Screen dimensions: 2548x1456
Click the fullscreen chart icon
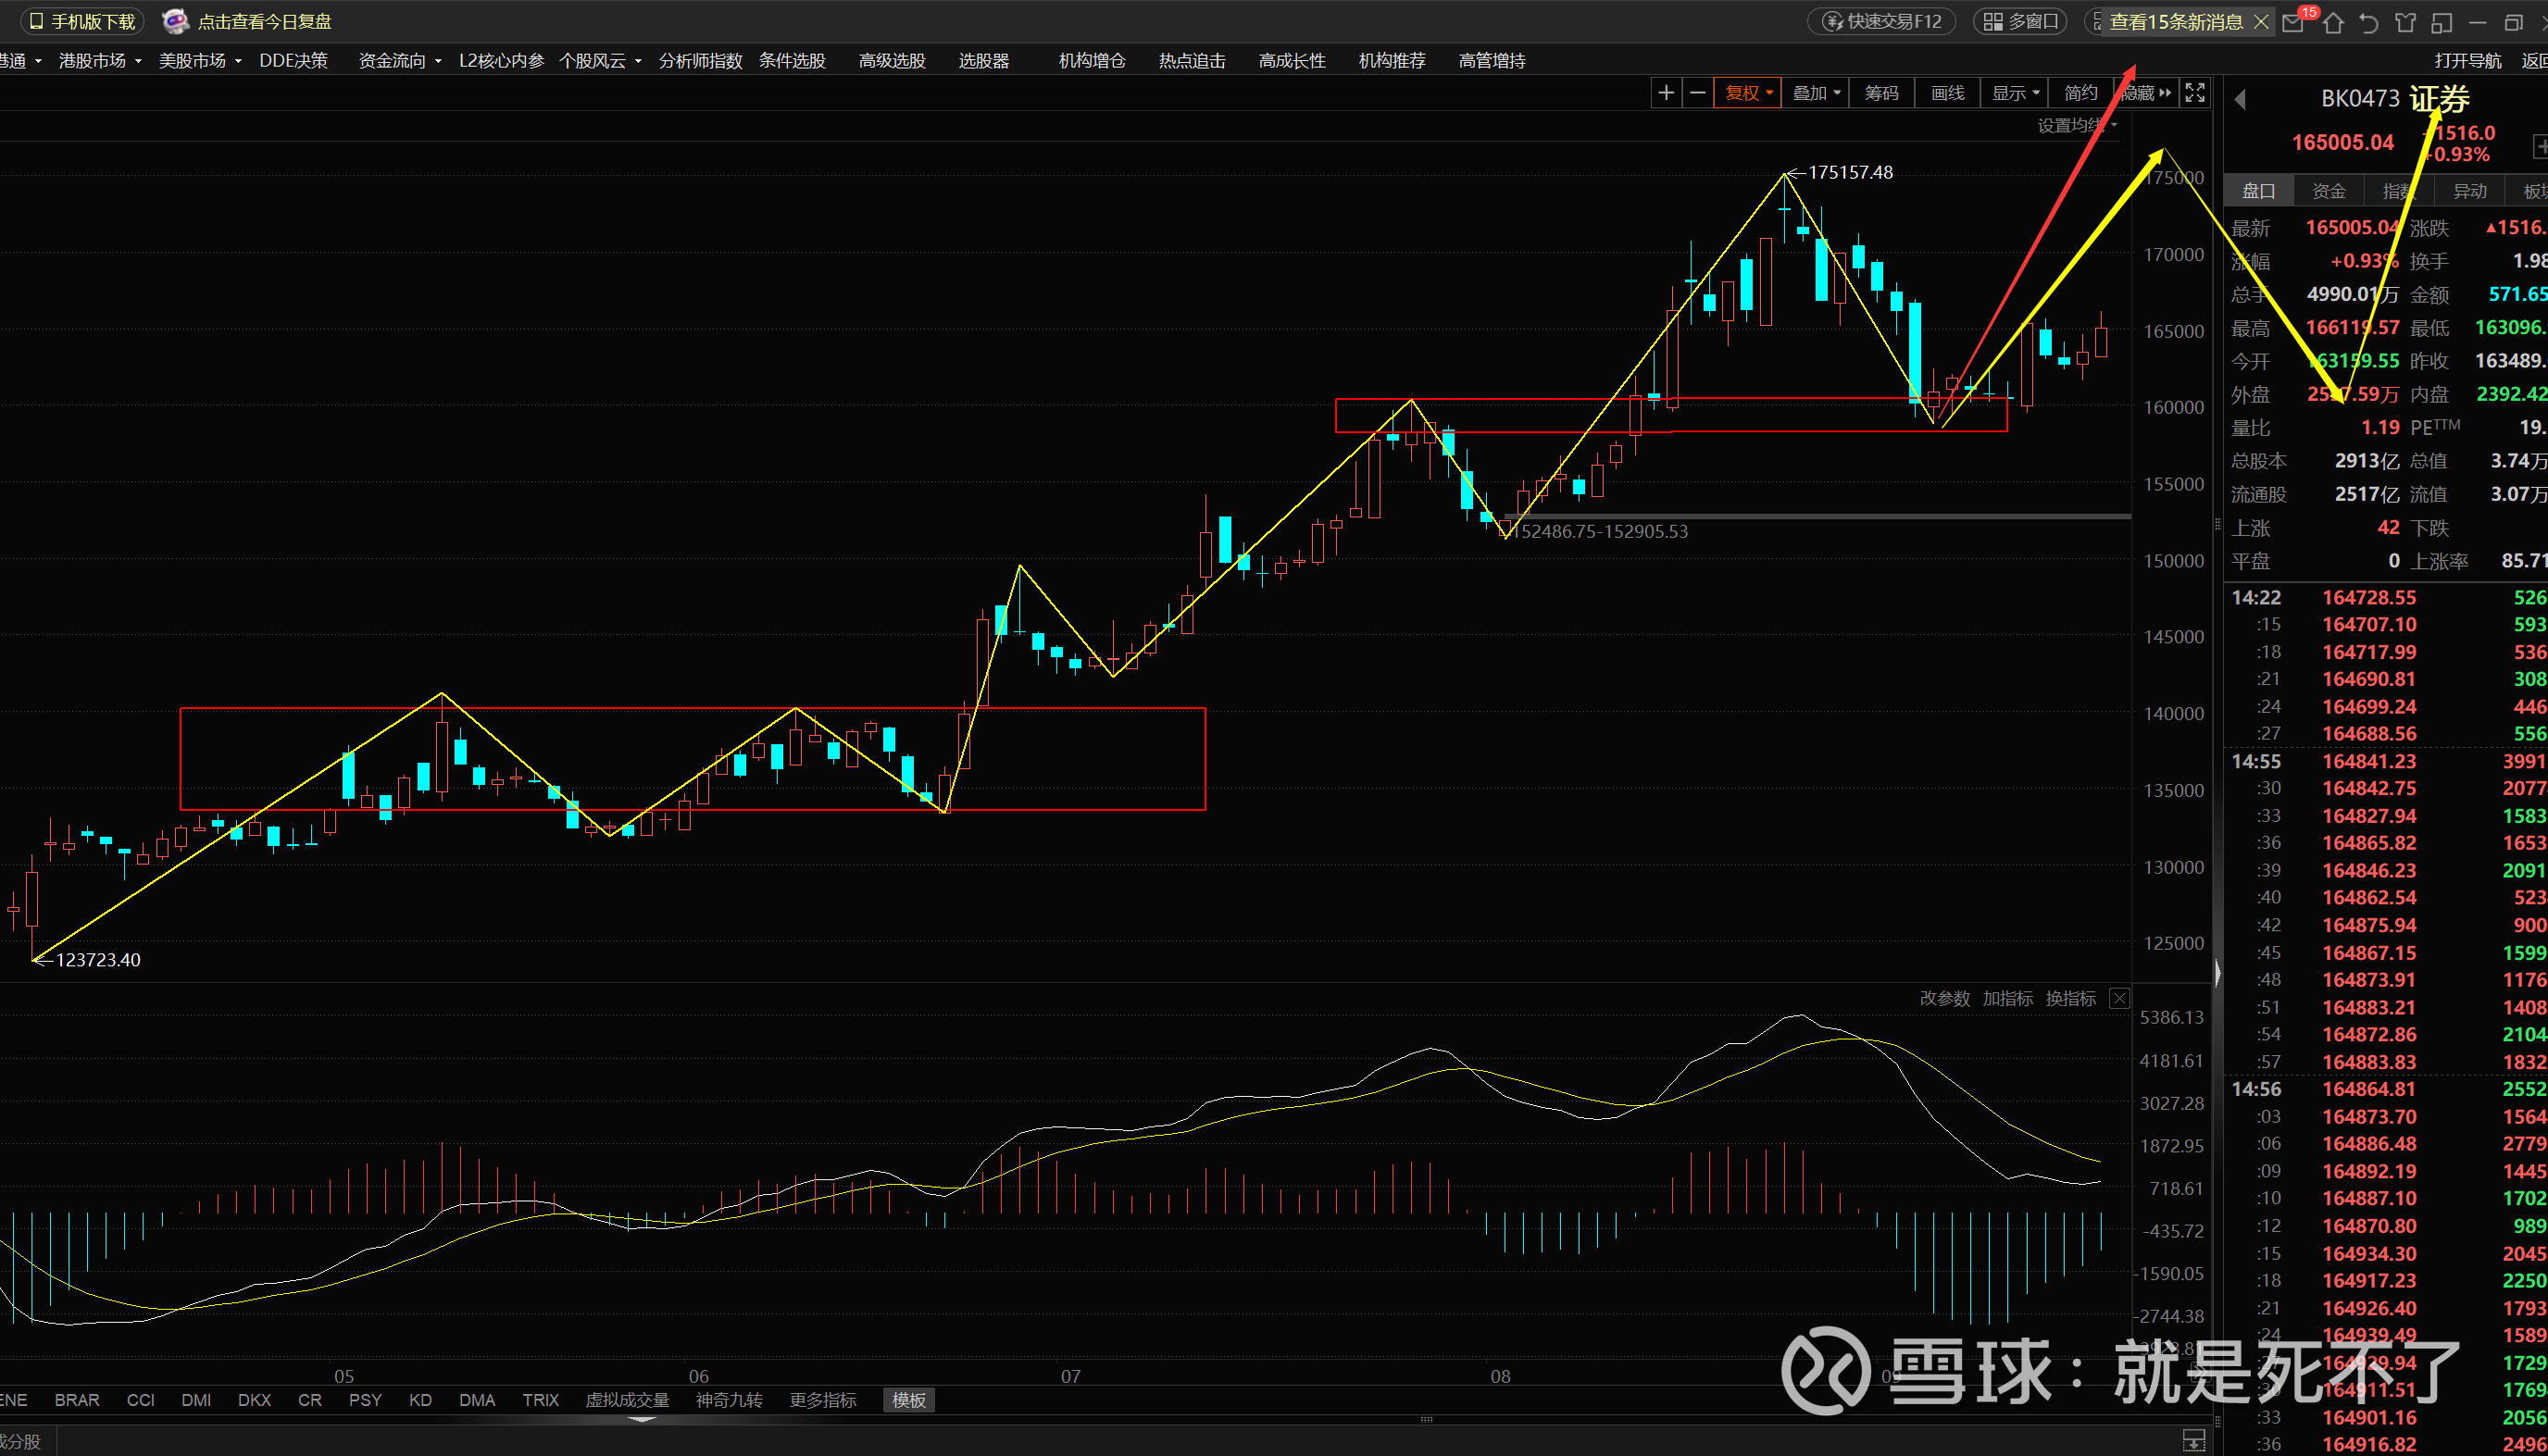pos(2194,93)
